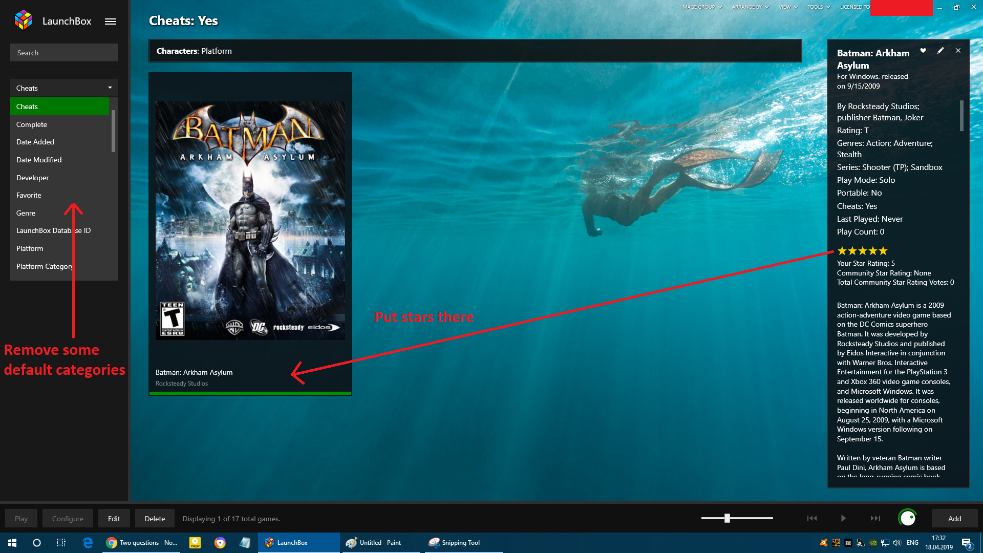Select Platform Category option
Screen dimensions: 983x553
(x=60, y=266)
